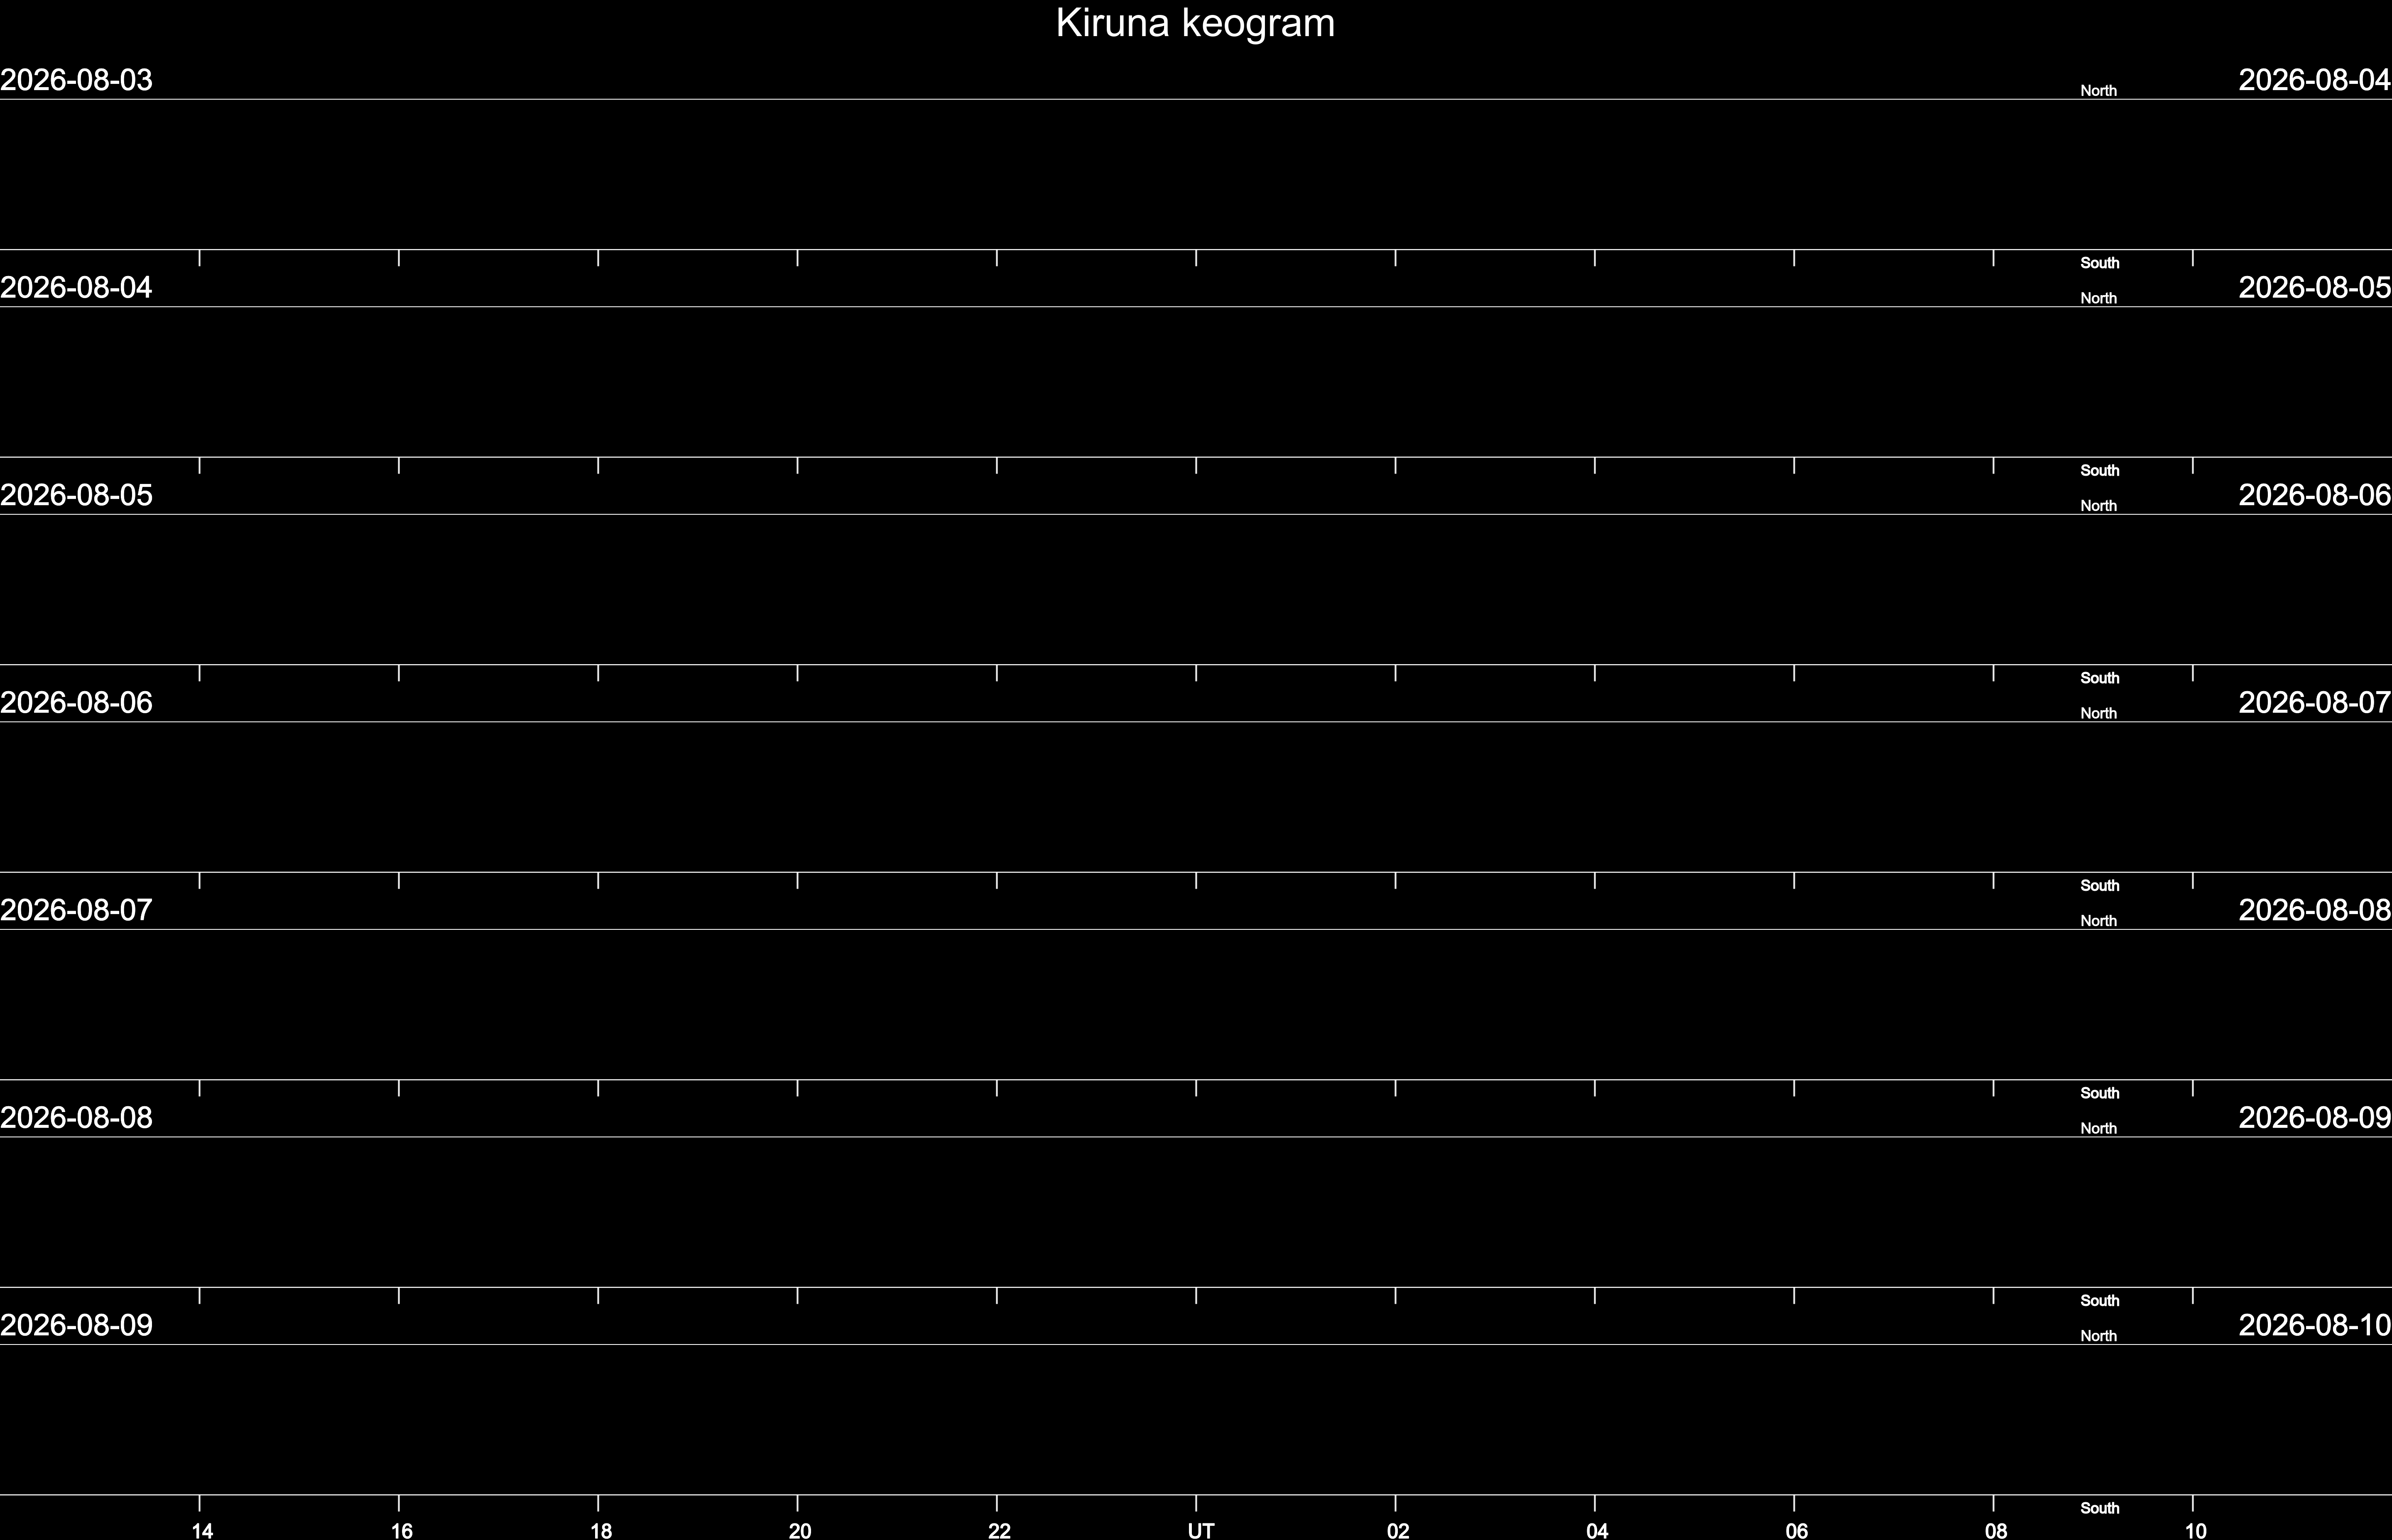
Task: Click "North" label of panel starting 2026-08-06
Action: (2099, 714)
